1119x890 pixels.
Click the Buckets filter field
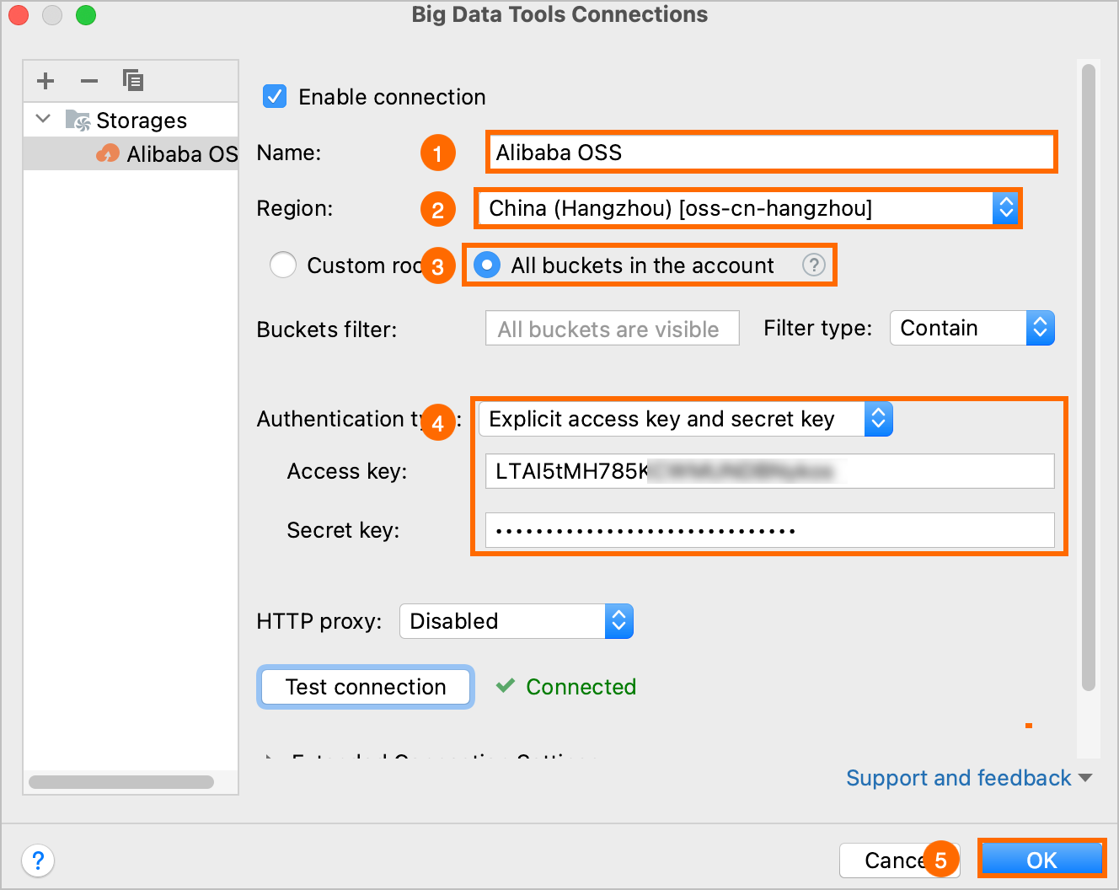point(613,329)
